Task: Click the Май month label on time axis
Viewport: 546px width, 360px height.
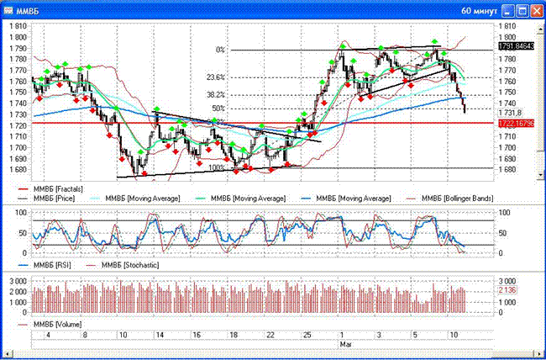Action: [x=345, y=345]
